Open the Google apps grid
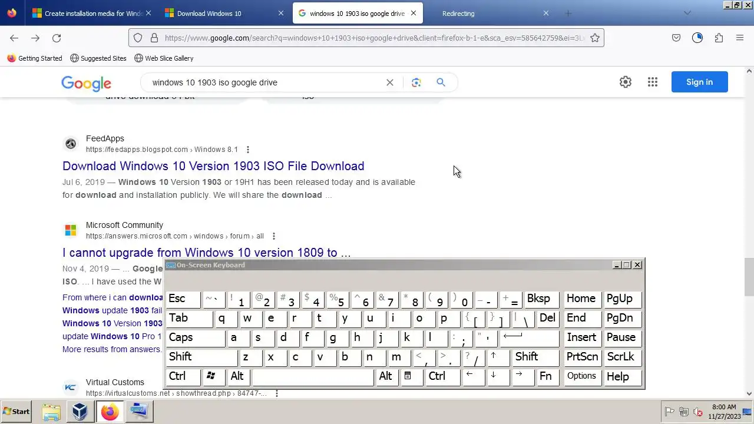 (x=653, y=82)
